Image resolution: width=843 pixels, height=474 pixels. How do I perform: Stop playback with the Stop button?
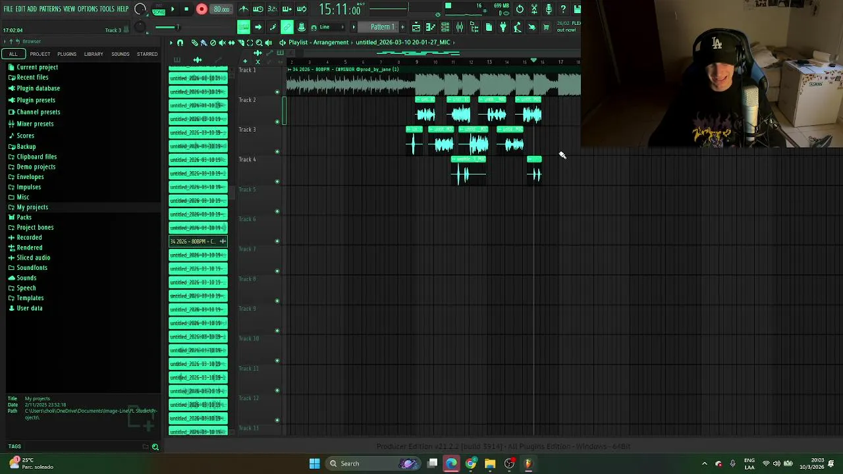coord(186,9)
